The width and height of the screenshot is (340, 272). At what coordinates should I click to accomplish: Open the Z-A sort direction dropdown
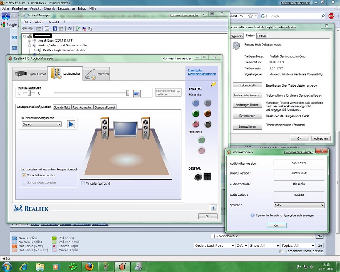click(x=242, y=245)
